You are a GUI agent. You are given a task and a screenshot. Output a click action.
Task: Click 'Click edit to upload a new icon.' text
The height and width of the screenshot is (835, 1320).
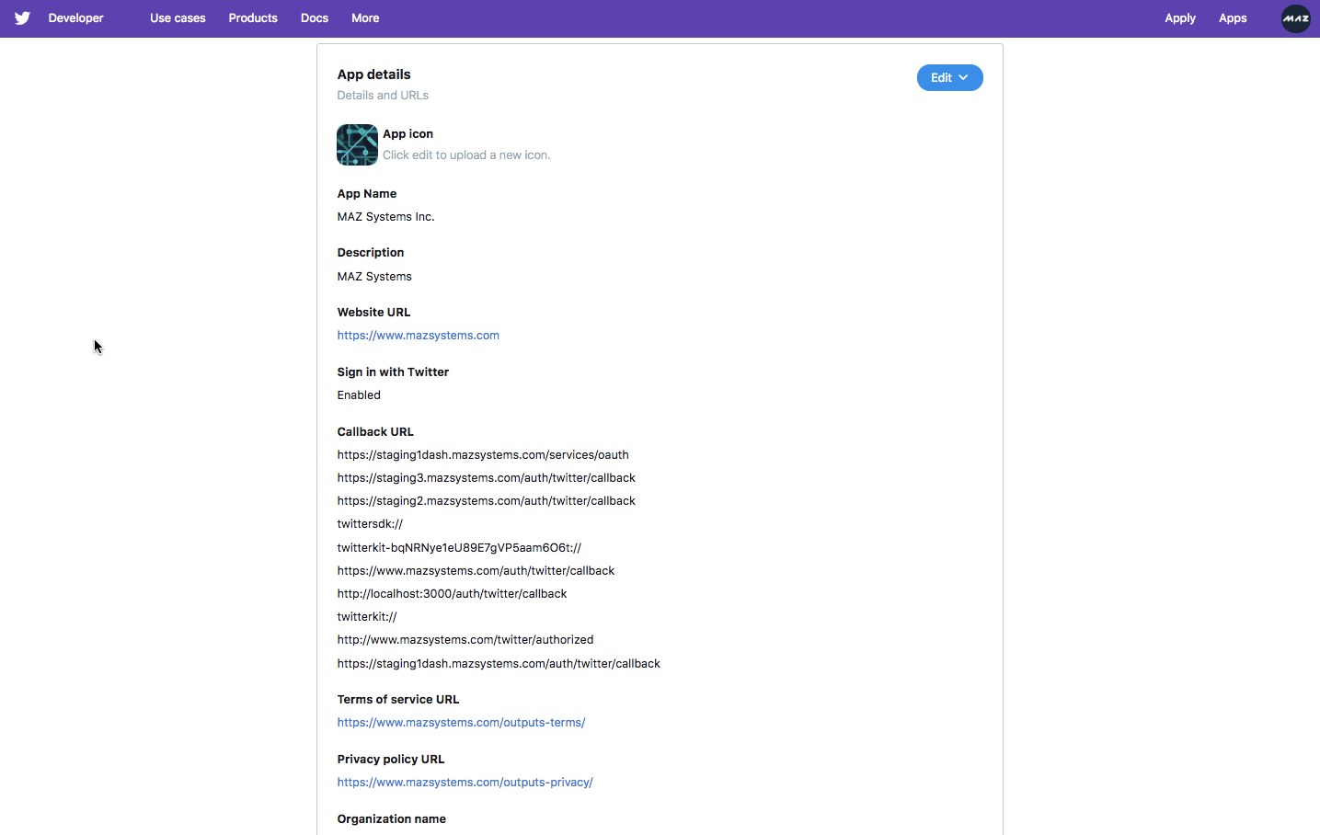[466, 155]
